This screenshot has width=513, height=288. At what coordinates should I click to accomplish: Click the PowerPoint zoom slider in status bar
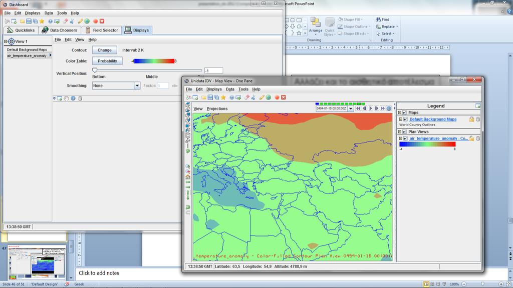pyautogui.click(x=482, y=284)
